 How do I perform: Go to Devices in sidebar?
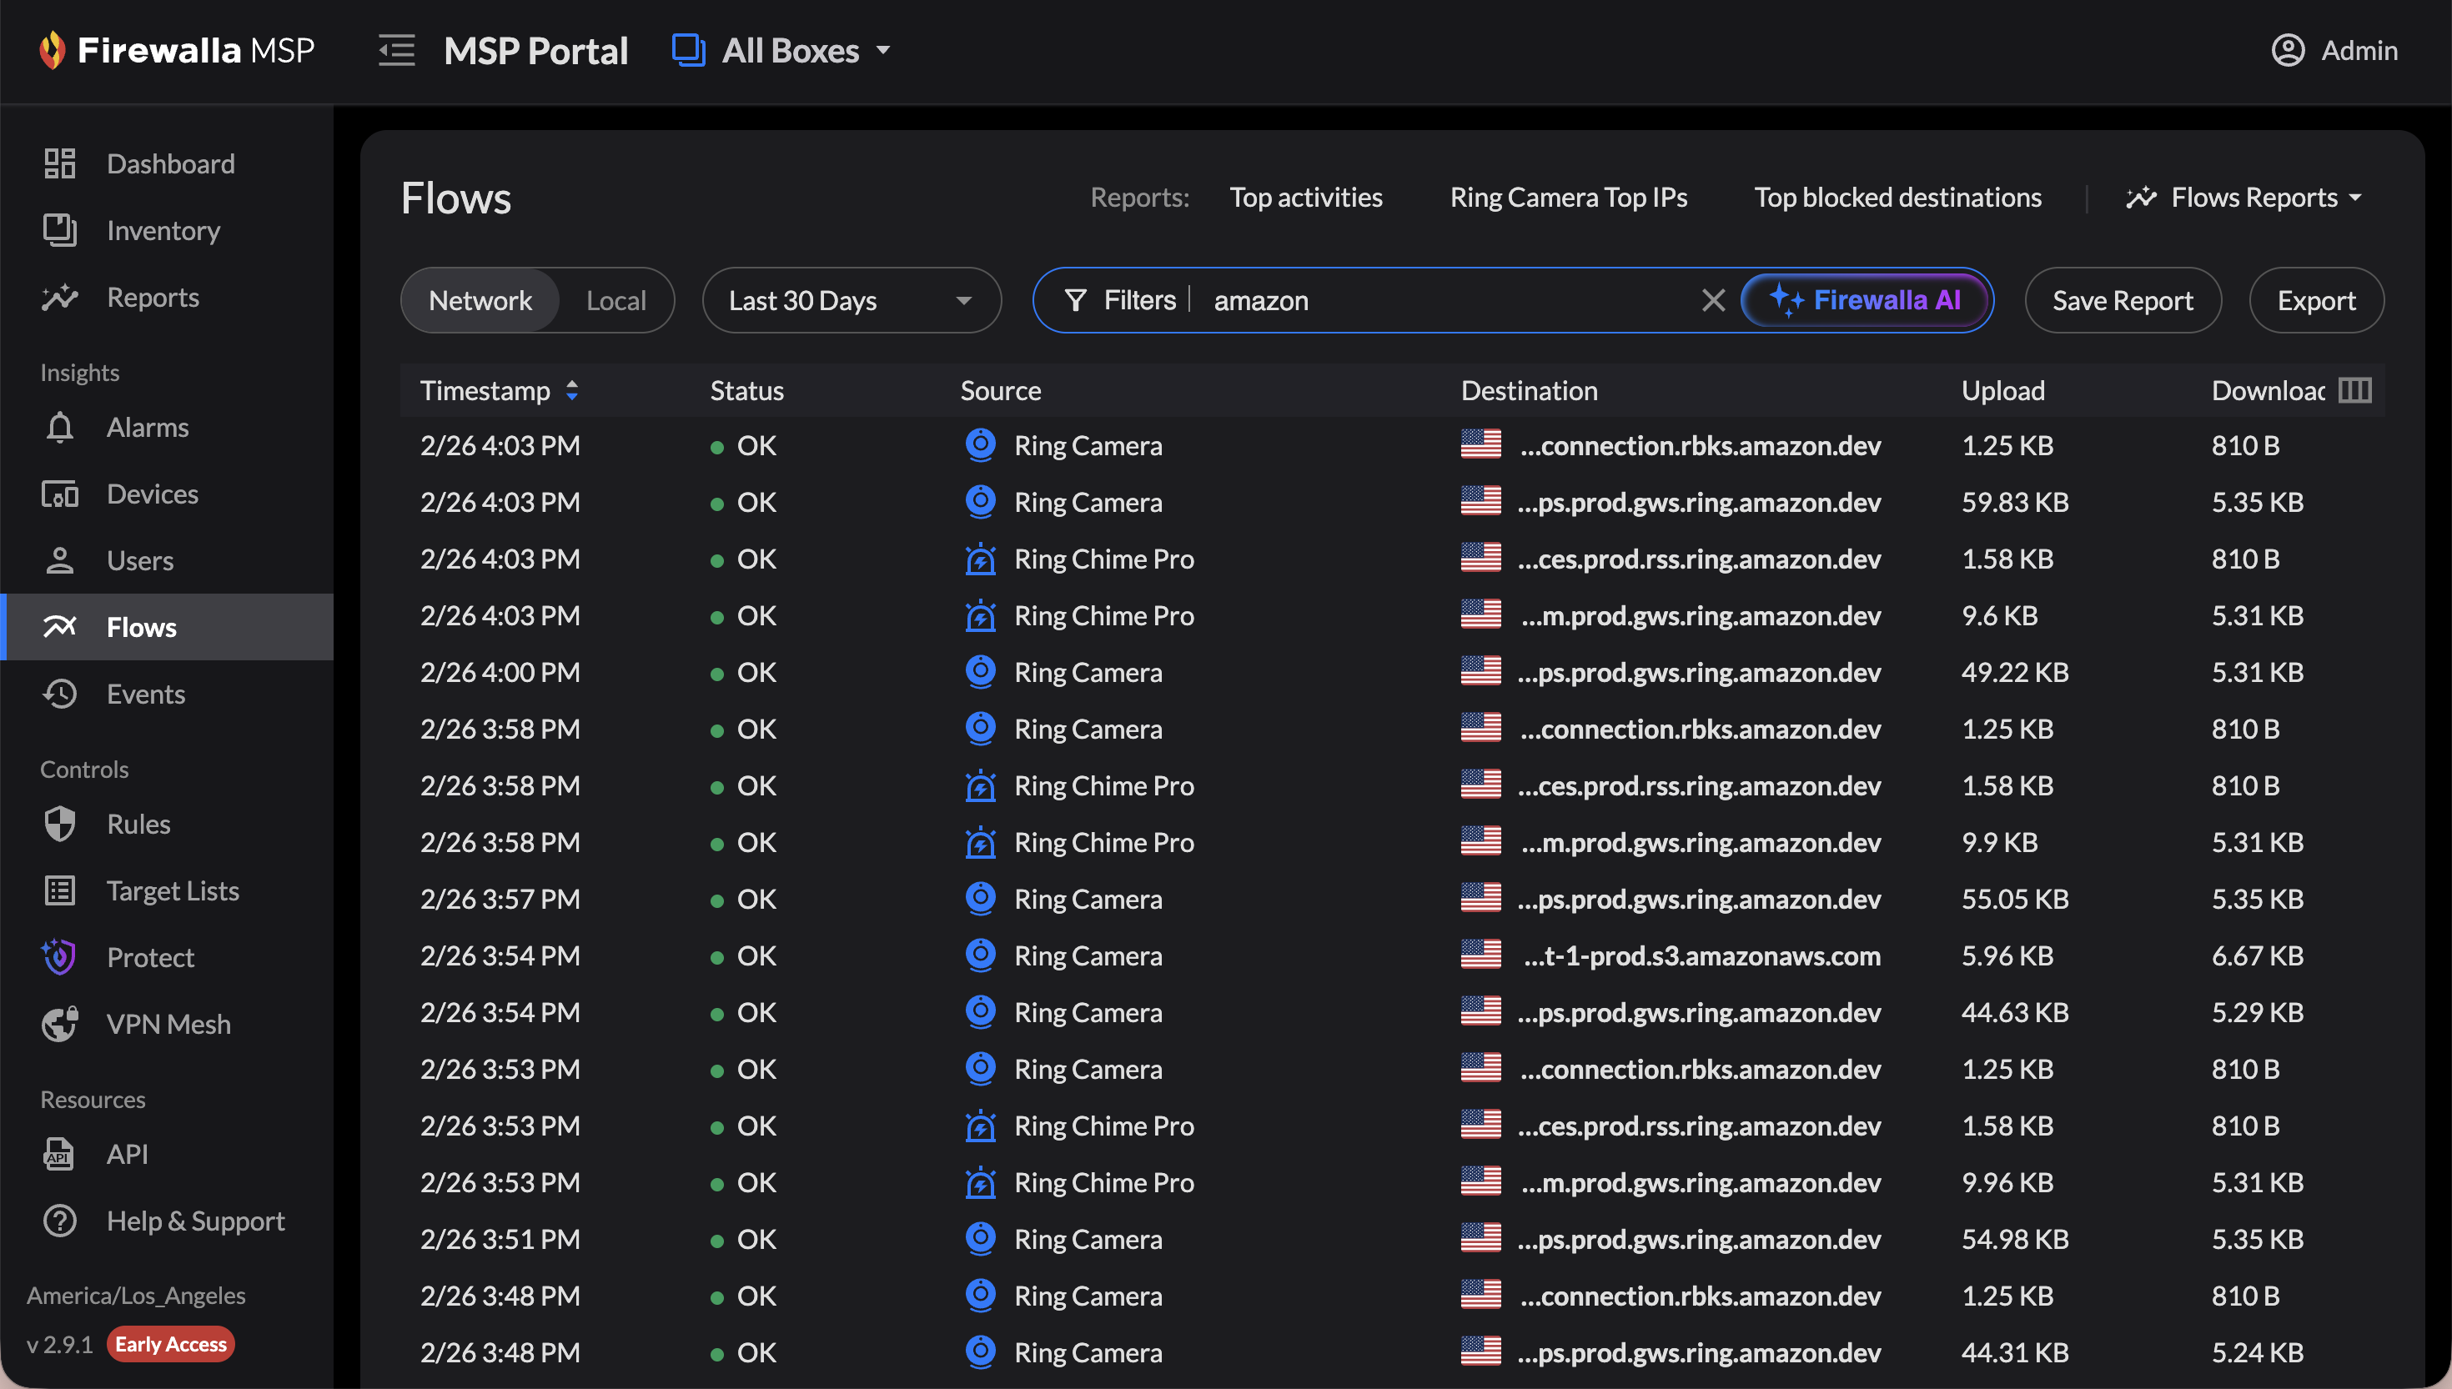click(152, 494)
